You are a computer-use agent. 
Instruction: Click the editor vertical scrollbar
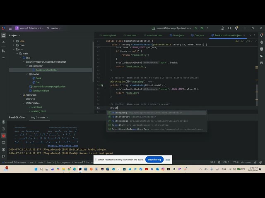pyautogui.click(x=257, y=95)
